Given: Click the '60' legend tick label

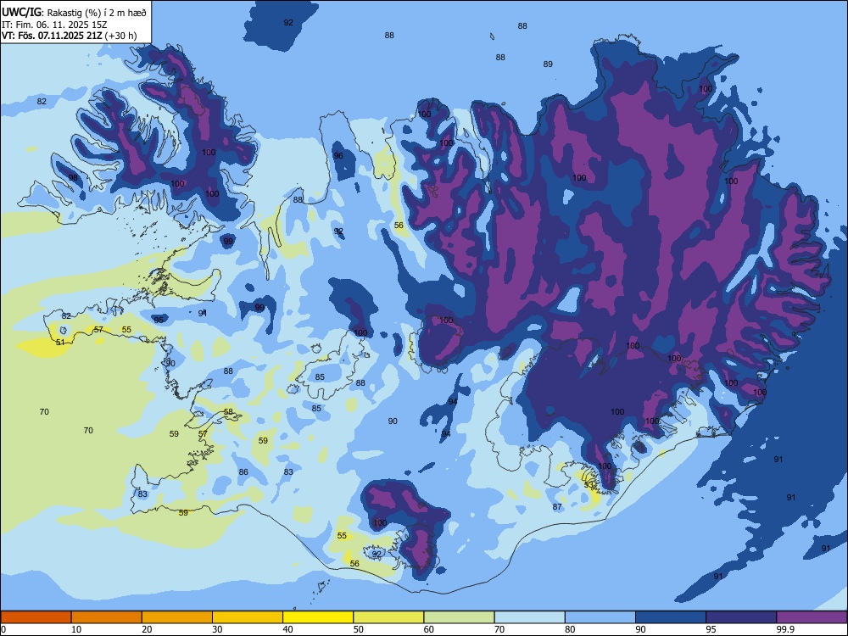Looking at the screenshot, I should 429,629.
